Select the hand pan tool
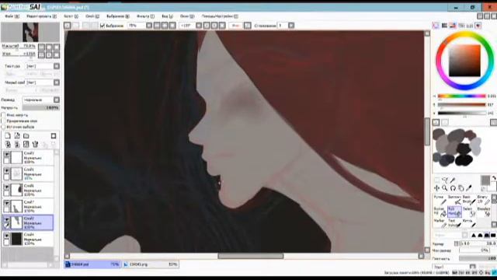 coord(461,188)
